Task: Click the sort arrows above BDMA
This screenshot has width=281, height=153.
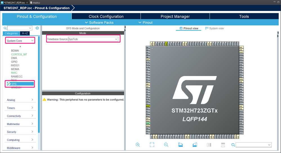Action: (x=20, y=47)
